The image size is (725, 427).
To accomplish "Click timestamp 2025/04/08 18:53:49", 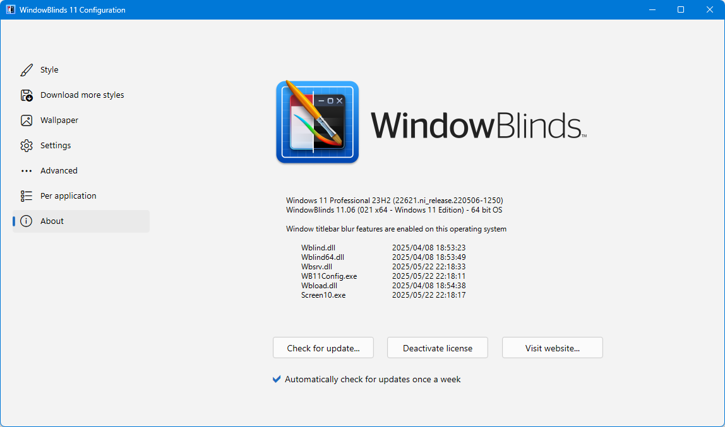I will (x=429, y=257).
